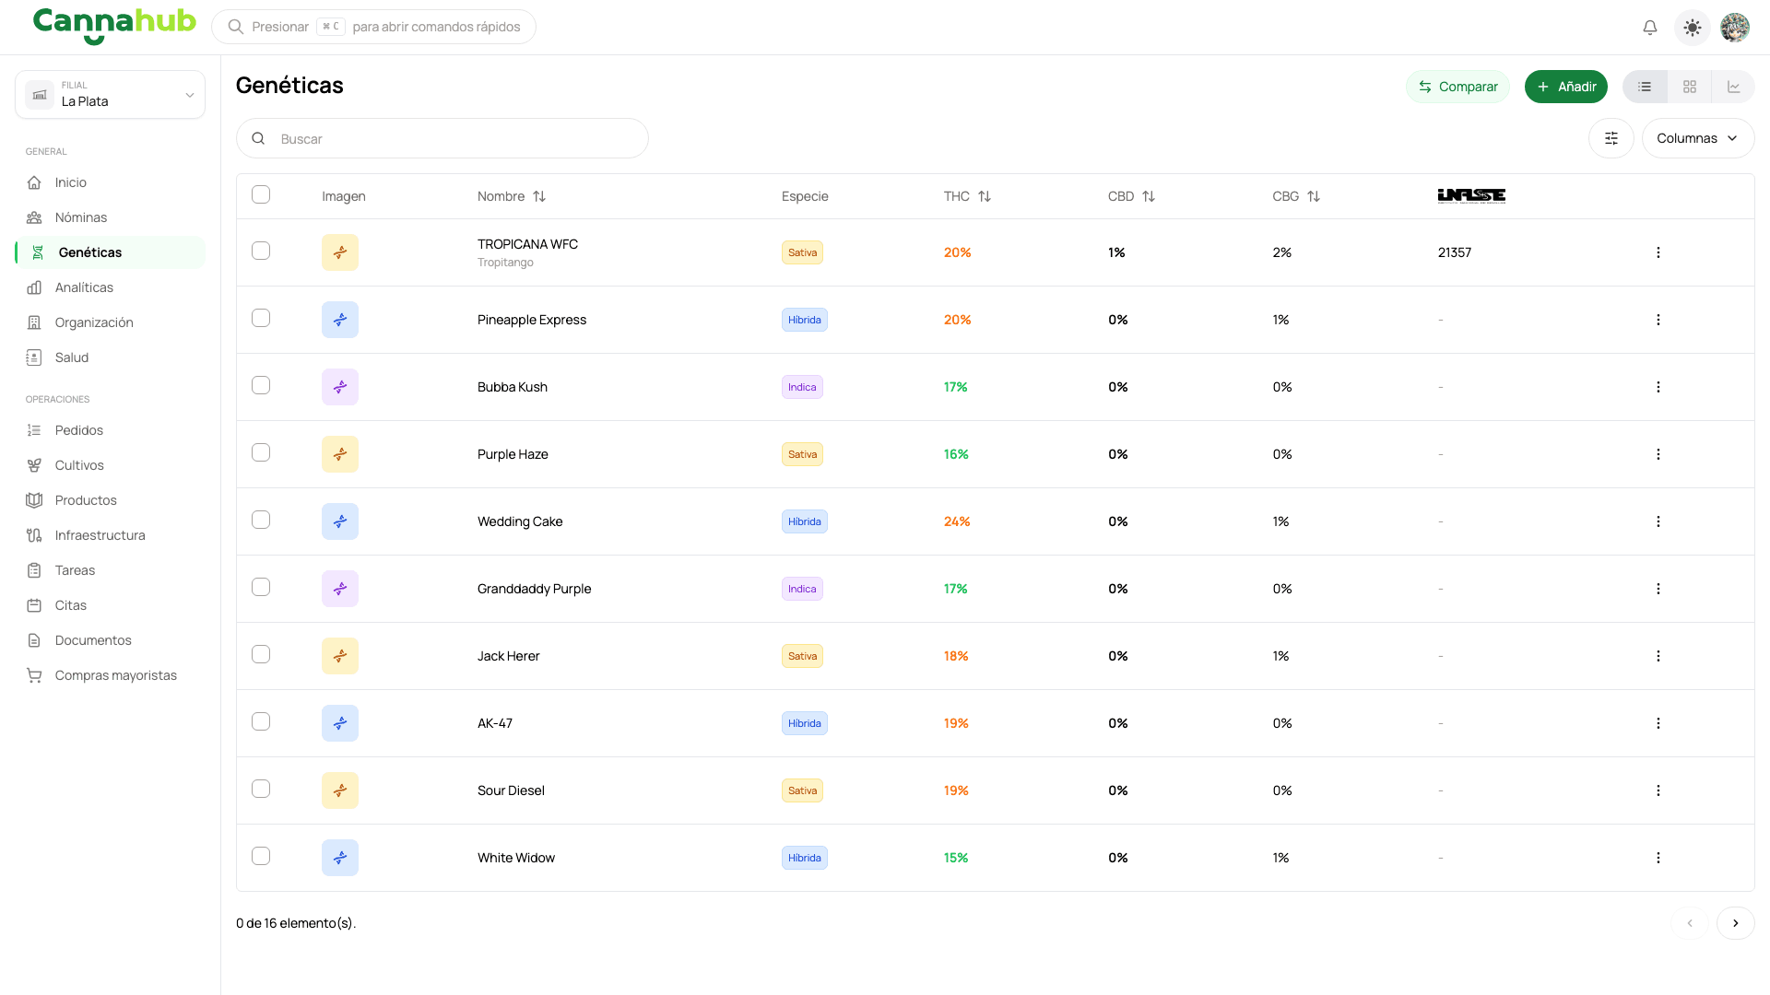Image resolution: width=1770 pixels, height=995 pixels.
Task: Check the AK-47 row
Action: coord(261,721)
